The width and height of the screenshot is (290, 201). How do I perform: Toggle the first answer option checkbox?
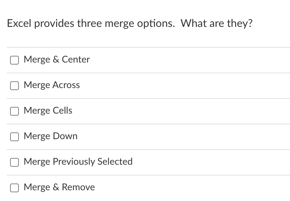pos(14,60)
